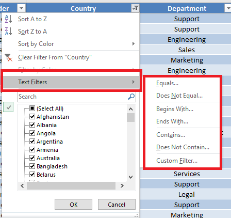This screenshot has width=231, height=218.
Task: Open the Department column dropdown arrow
Action: [228, 8]
